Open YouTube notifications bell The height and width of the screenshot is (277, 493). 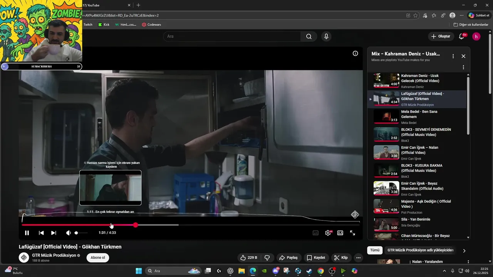click(x=462, y=36)
